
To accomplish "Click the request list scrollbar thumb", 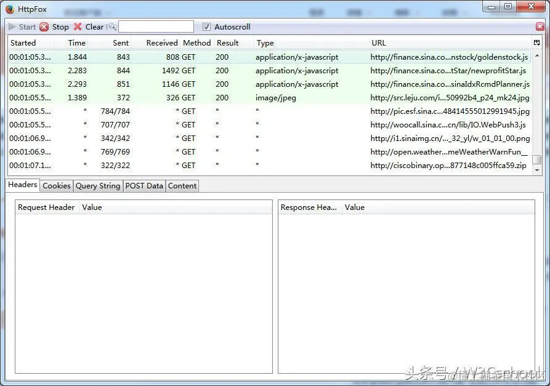I will [536, 159].
